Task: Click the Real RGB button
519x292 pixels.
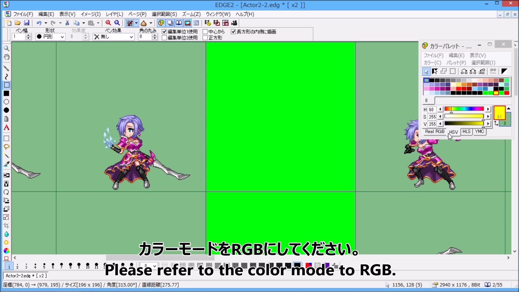Action: click(x=434, y=132)
